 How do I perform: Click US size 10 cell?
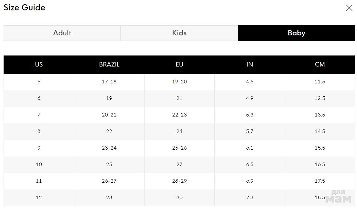tap(39, 165)
